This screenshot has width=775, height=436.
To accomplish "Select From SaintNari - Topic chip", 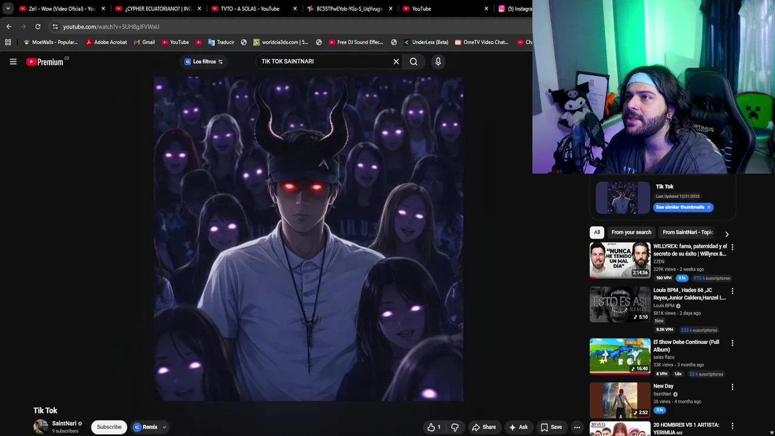I will pos(688,232).
